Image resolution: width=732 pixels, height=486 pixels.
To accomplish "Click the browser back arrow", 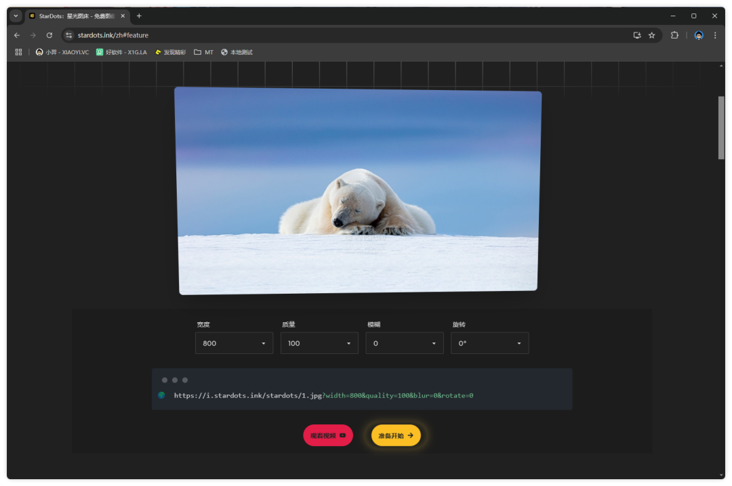I will (x=17, y=35).
